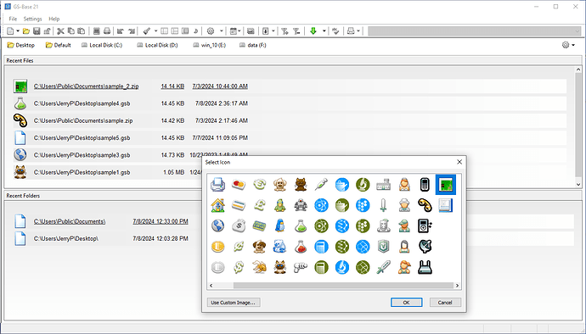Open a file with the toolbar folder icon
The height and width of the screenshot is (334, 586).
click(x=26, y=31)
